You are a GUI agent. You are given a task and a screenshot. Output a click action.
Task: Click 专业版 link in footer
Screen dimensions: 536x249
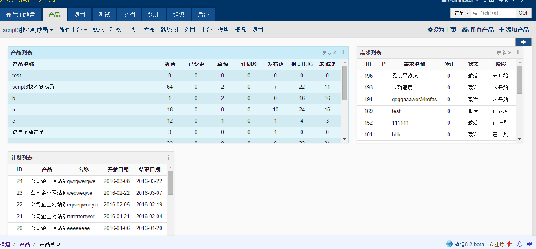497,244
